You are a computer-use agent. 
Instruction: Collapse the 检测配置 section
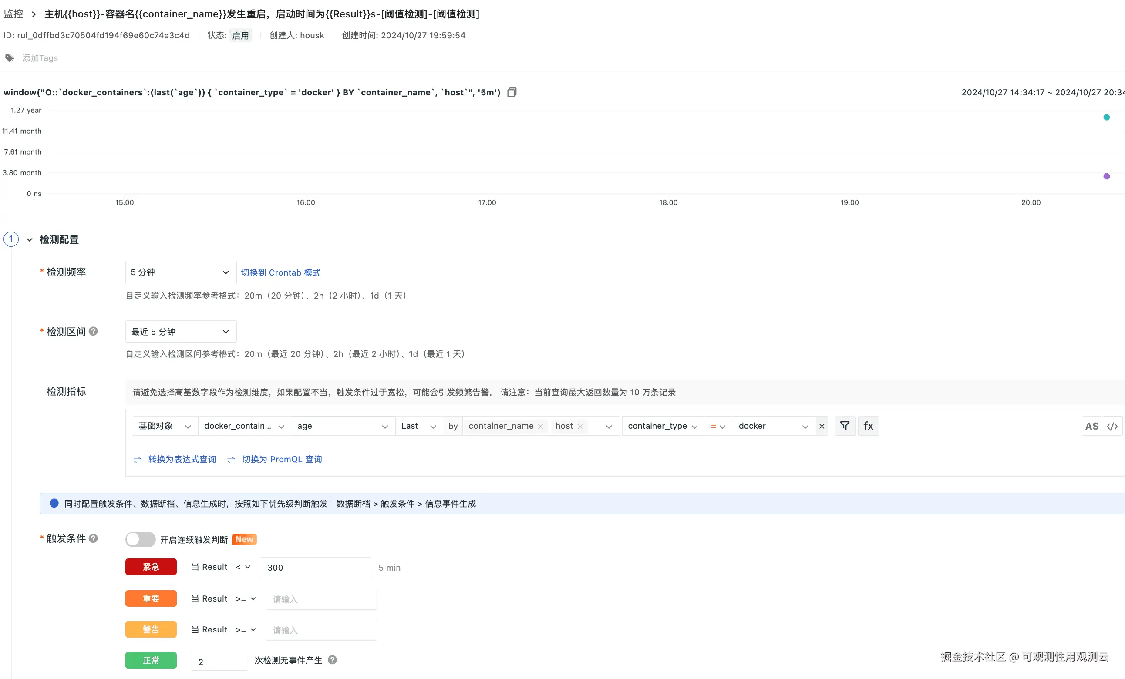[x=30, y=239]
